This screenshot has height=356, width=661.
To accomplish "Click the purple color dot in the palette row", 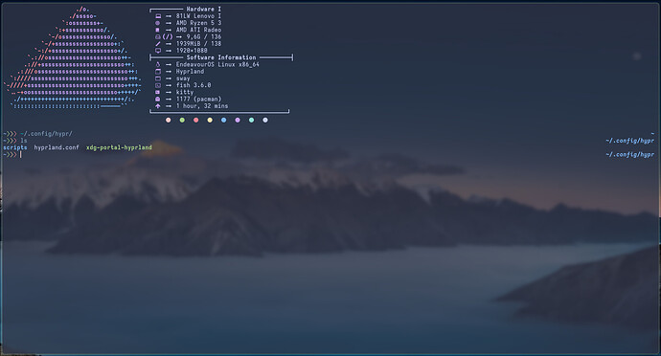I will [x=238, y=120].
